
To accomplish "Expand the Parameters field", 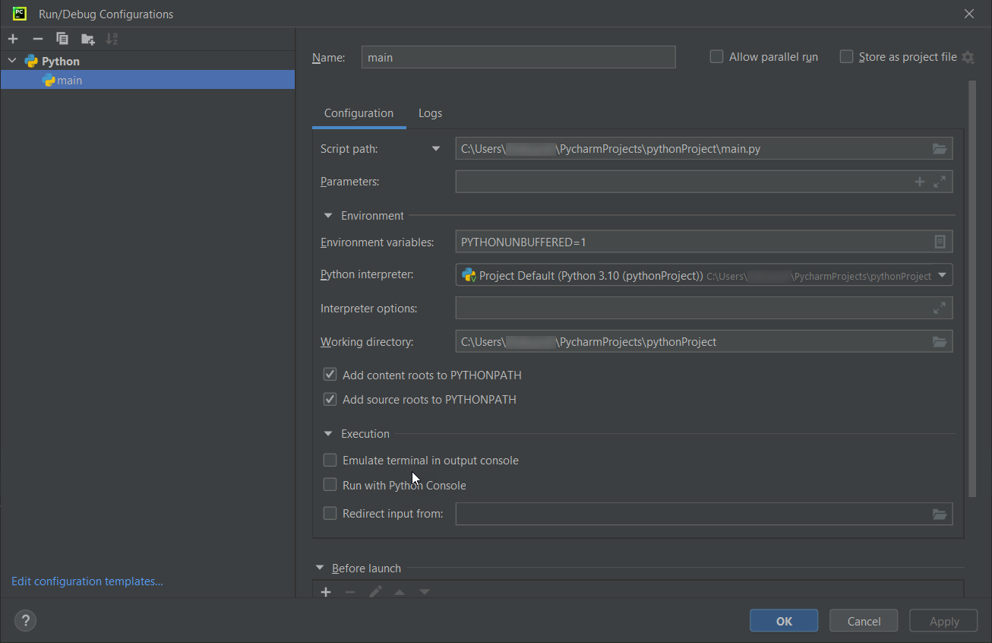I will click(x=940, y=182).
